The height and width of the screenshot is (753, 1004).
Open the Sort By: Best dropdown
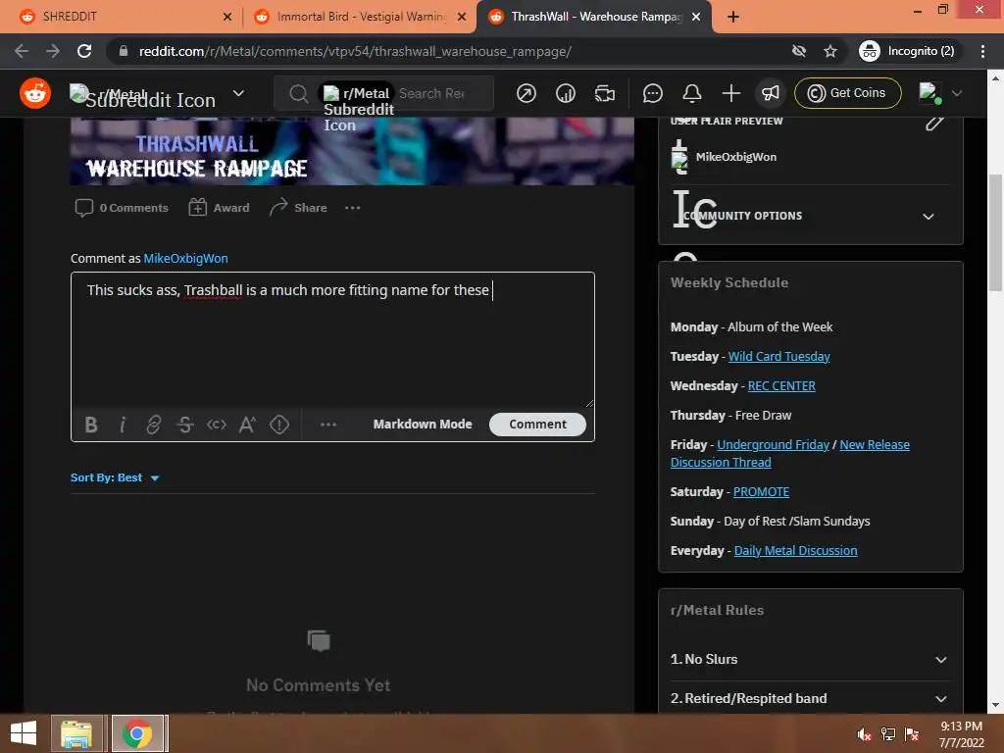115,477
